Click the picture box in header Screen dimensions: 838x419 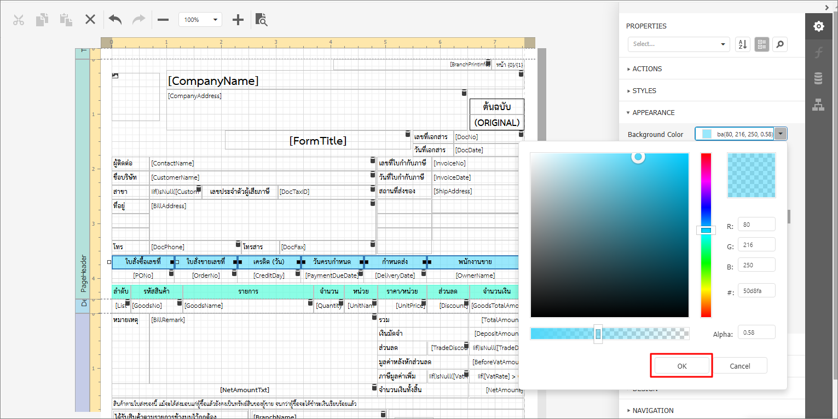pos(136,96)
